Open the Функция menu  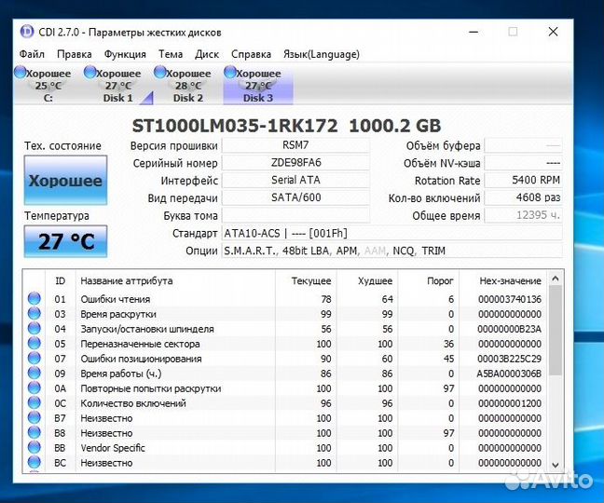coord(125,54)
